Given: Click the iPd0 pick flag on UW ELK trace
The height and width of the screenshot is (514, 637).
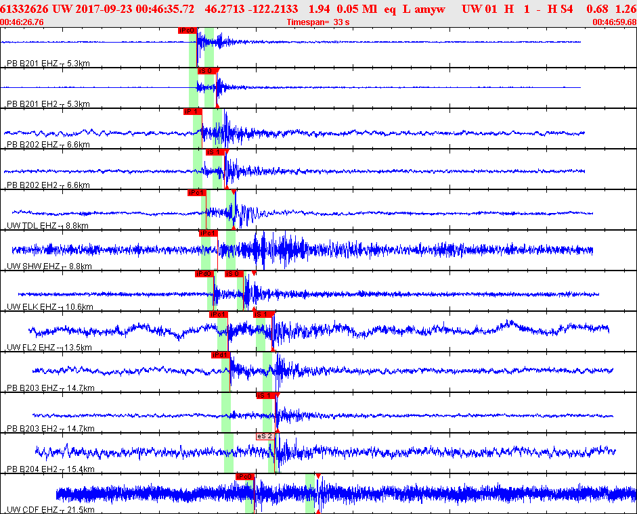Looking at the screenshot, I should (x=204, y=274).
